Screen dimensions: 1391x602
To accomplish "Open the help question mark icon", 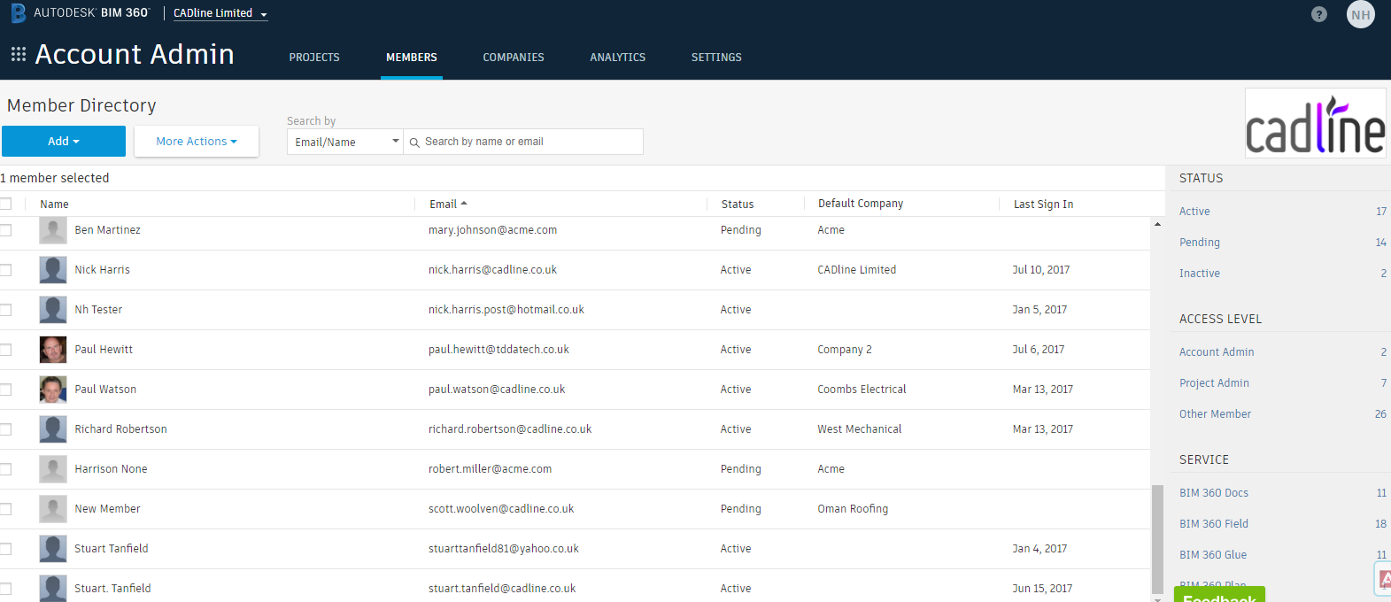I will pyautogui.click(x=1319, y=14).
